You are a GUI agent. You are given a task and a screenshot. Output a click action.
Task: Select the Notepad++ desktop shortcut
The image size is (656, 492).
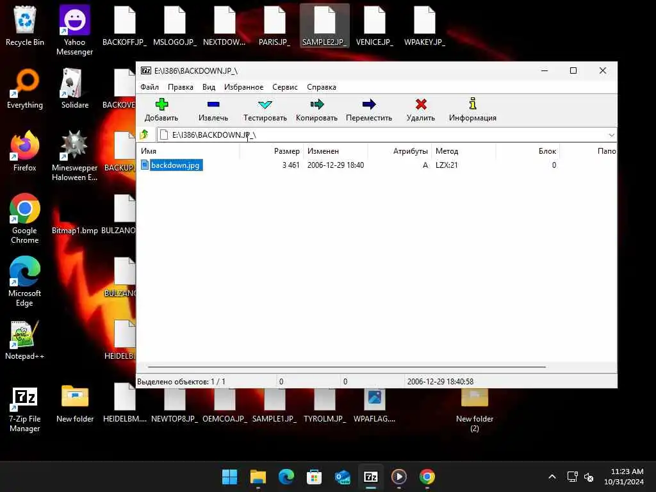(25, 340)
